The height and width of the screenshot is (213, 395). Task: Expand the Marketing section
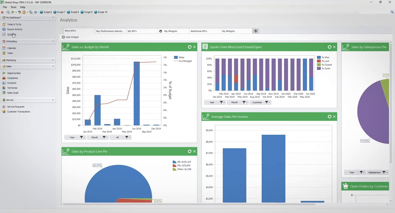click(x=53, y=60)
